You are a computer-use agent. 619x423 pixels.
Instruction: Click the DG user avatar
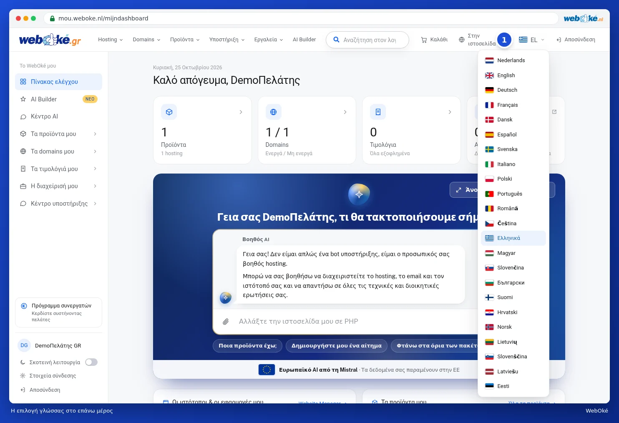pos(24,345)
